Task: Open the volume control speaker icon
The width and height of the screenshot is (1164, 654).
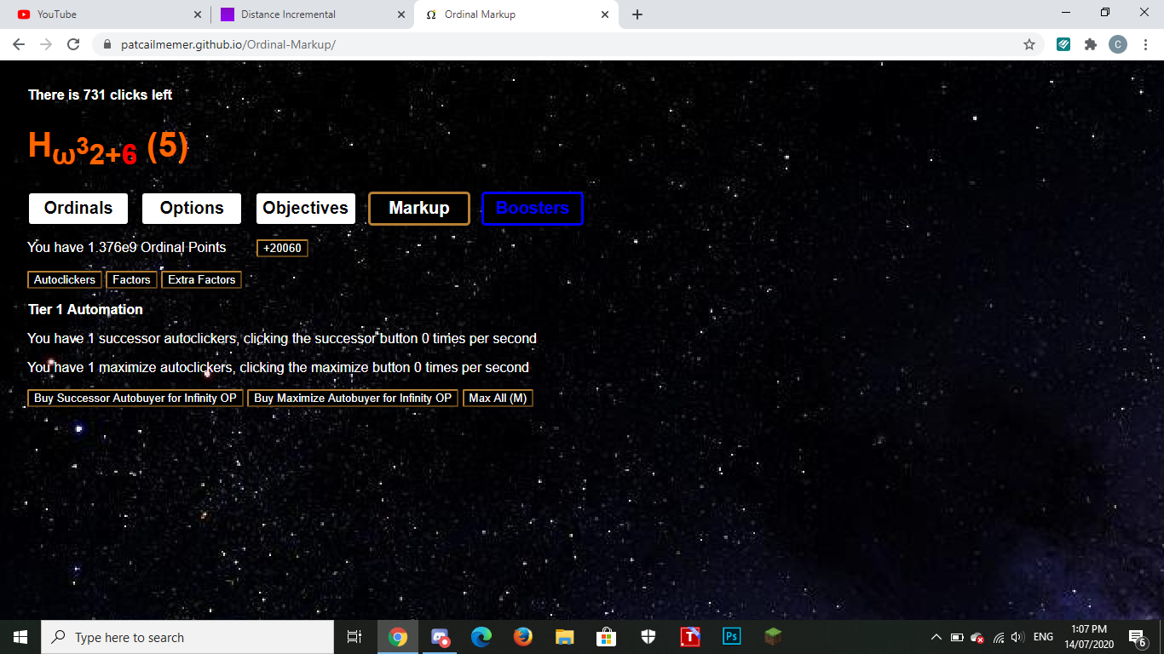Action: pos(1017,637)
